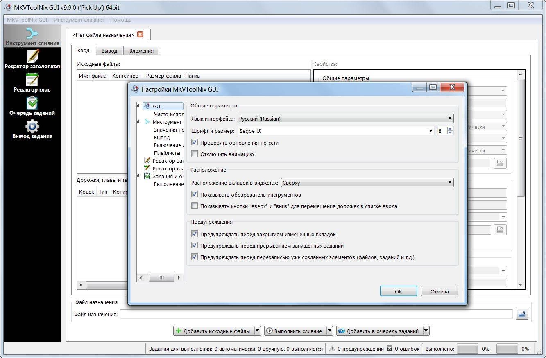Click Отмена in the settings dialog
This screenshot has width=546, height=358.
click(440, 291)
